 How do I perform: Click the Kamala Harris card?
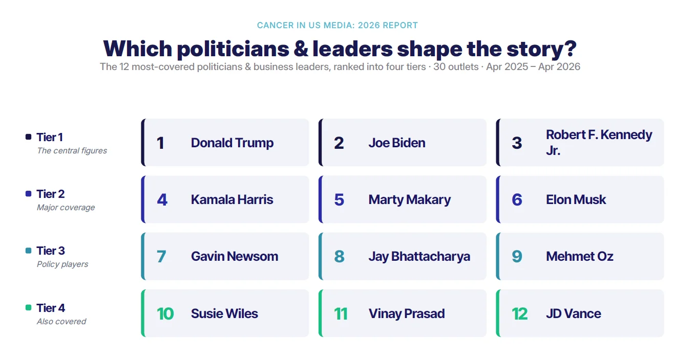[225, 199]
